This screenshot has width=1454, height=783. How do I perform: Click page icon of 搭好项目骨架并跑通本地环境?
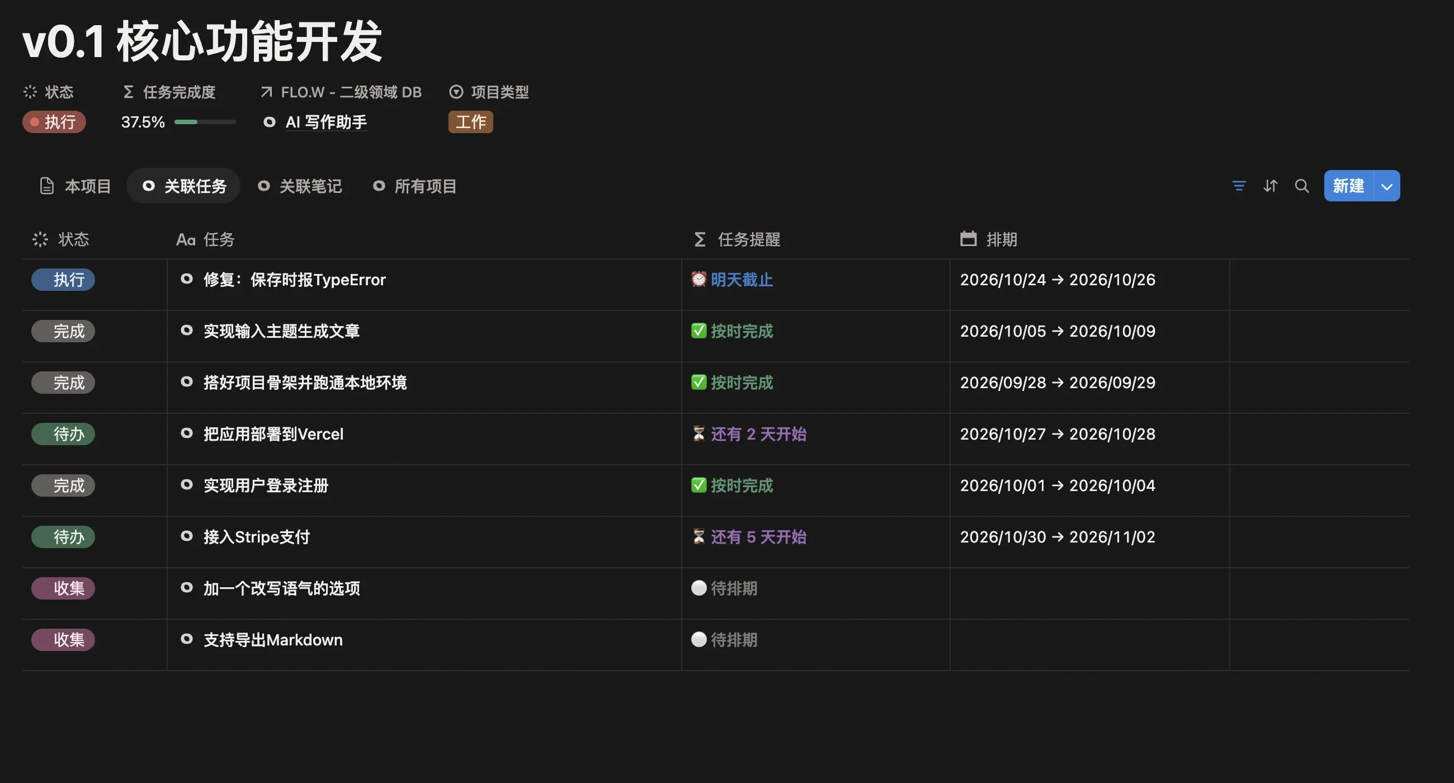coord(186,381)
